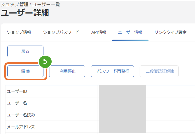Click the green step 5 badge
This screenshot has width=196, height=134.
[x=45, y=62]
